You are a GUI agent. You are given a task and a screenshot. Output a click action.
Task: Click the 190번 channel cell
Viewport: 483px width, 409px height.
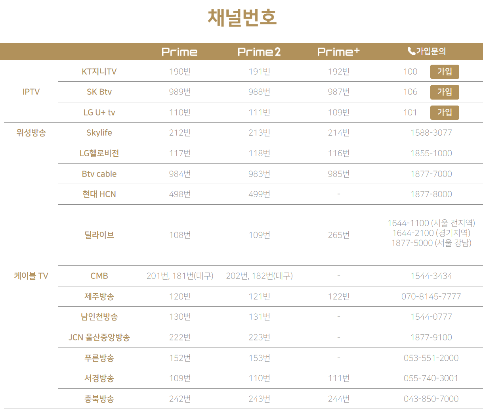pyautogui.click(x=180, y=72)
